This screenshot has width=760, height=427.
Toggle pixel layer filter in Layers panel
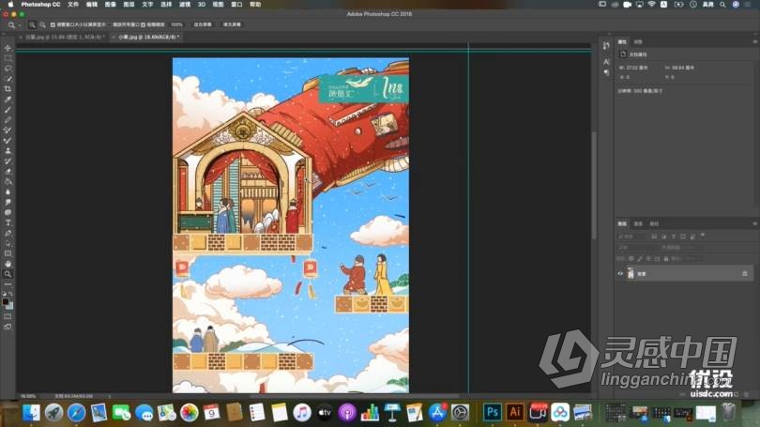(x=654, y=236)
